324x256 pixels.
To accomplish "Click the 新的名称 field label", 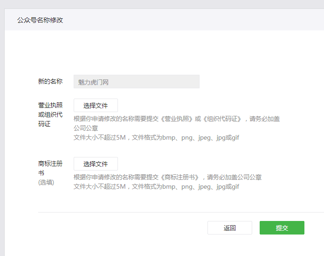I will click(50, 82).
